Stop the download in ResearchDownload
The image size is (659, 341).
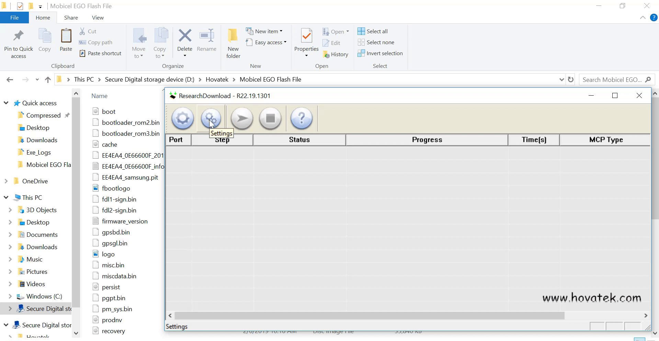270,118
